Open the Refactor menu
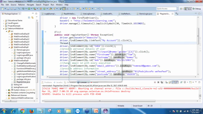This screenshot has height=114, width=203. [x=22, y=5]
